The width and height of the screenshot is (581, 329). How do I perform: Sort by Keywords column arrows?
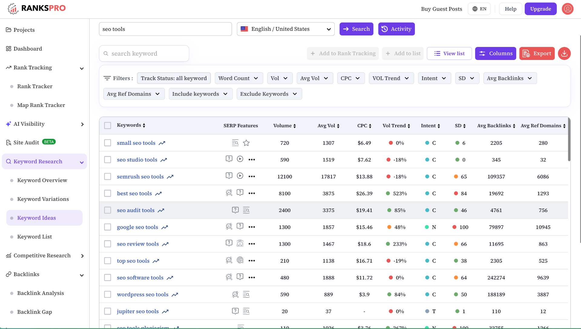click(144, 125)
